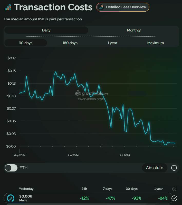Viewport: 182px width, 205px height.
Task: Toggle the select-all checkmark in the table header
Action: pyautogui.click(x=174, y=189)
